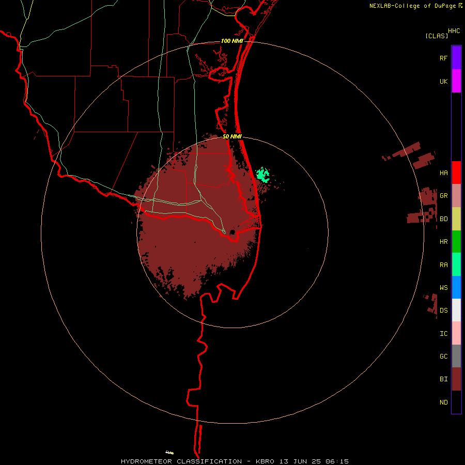465x465 pixels.
Task: Click the RA legend label
Action: tap(443, 265)
